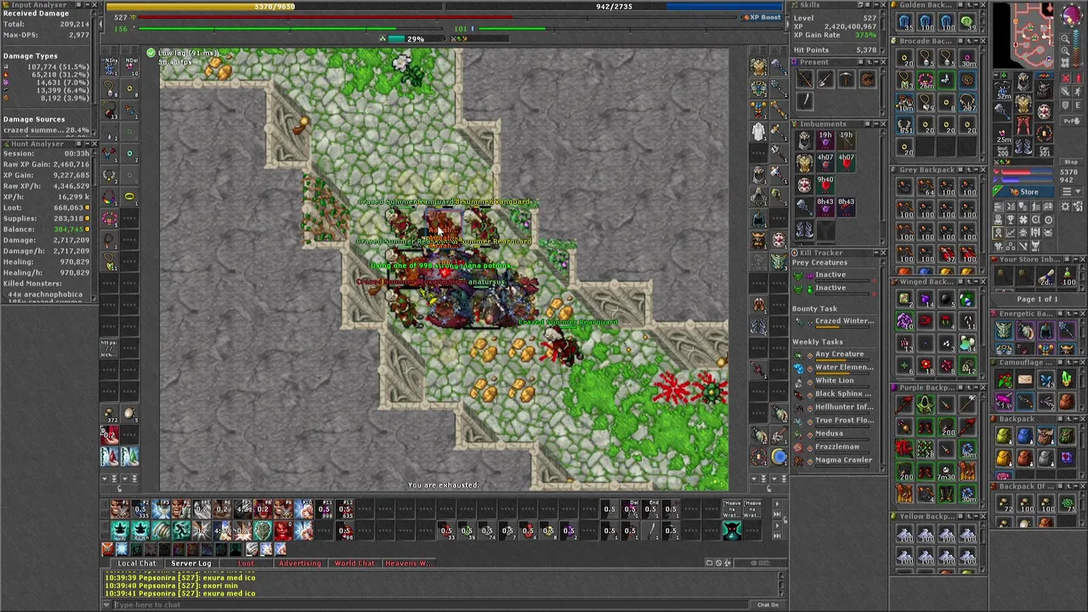Screen dimensions: 1088x612
Task: Zoom out the minimap with lower magnifier
Action: [1066, 51]
